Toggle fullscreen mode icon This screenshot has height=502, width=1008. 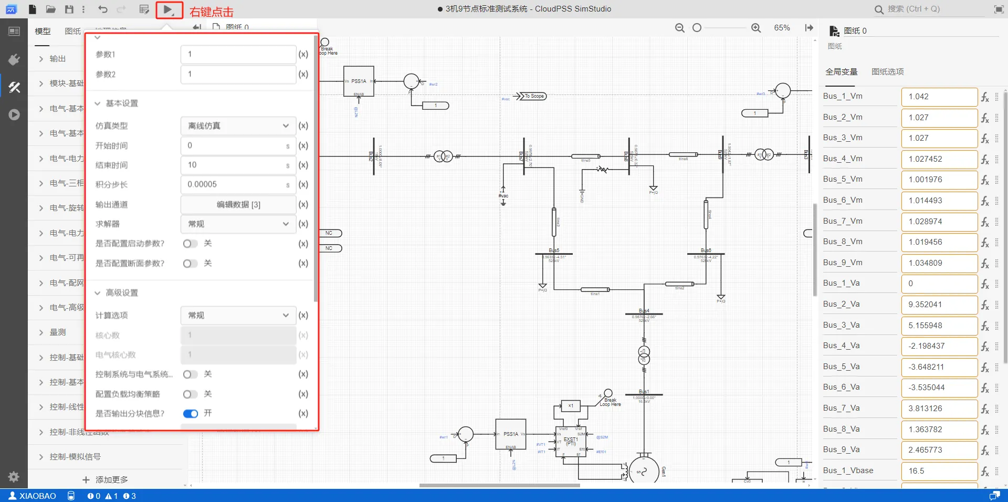(999, 9)
